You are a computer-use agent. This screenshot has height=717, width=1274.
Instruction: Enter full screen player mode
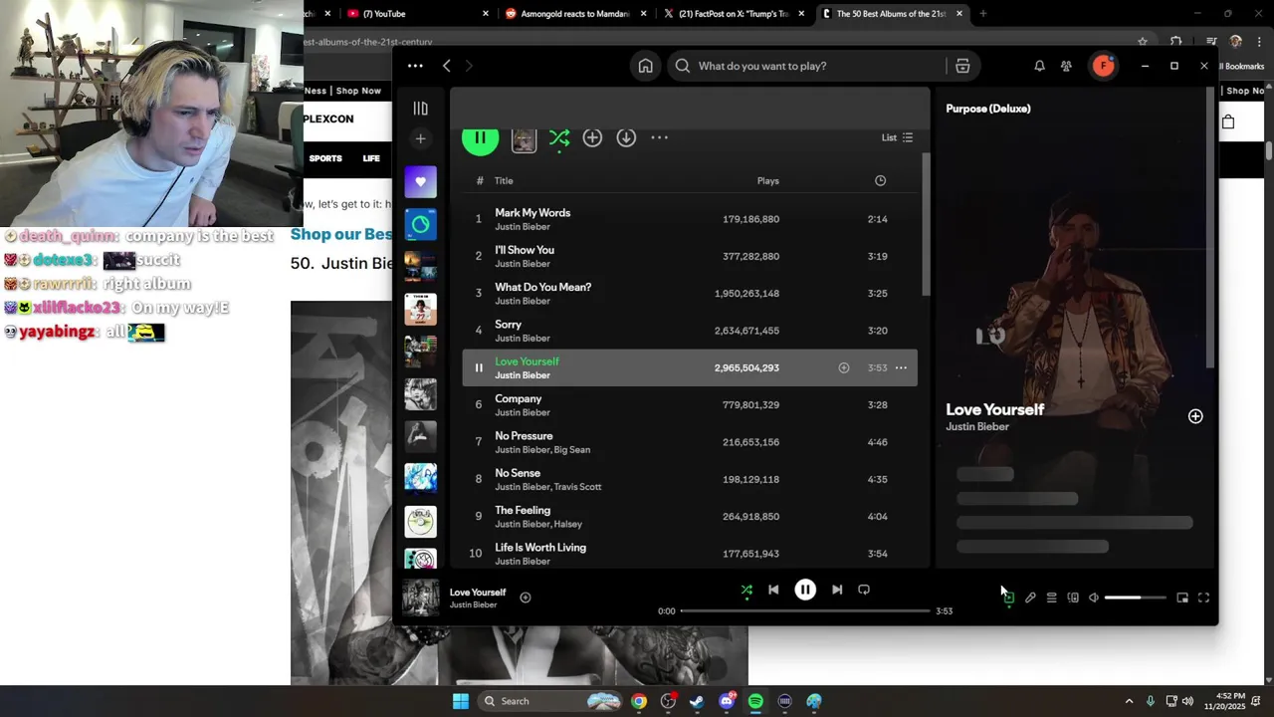(1203, 597)
